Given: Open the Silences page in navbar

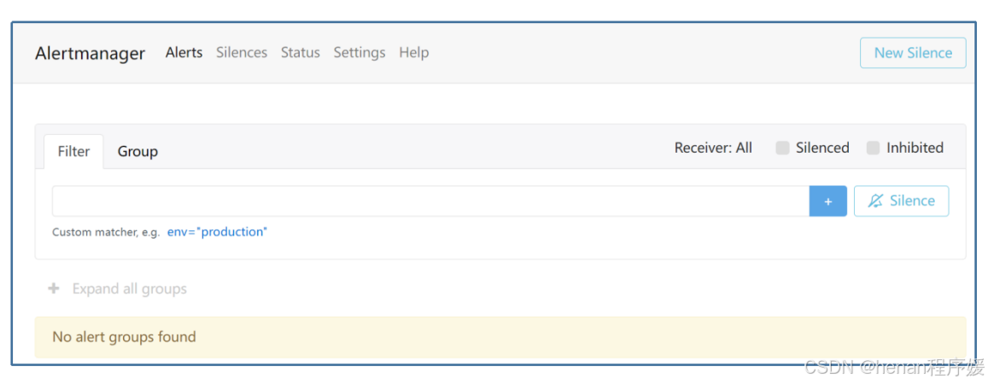Looking at the screenshot, I should click(x=242, y=52).
